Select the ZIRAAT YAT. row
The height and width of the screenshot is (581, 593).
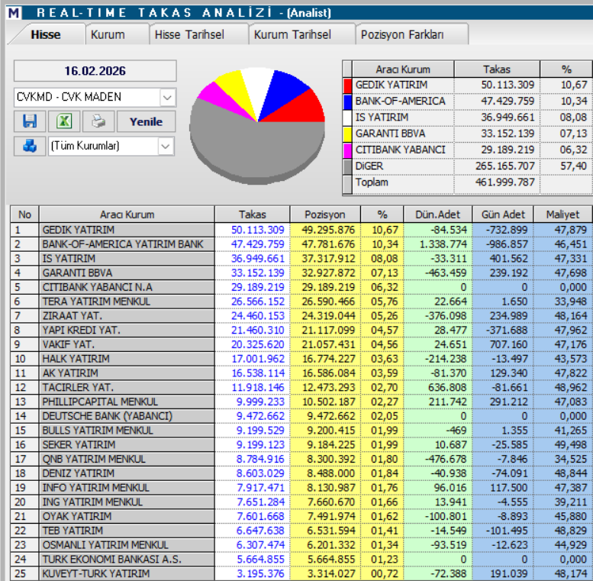pyautogui.click(x=301, y=316)
